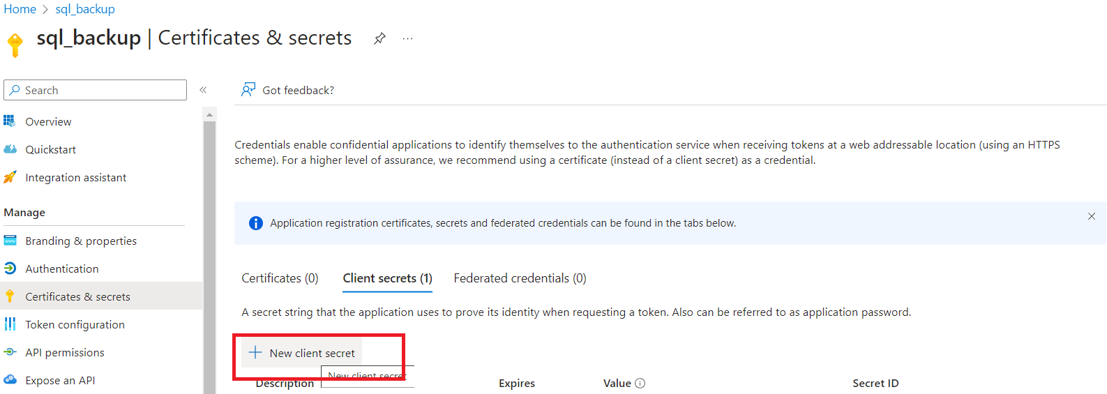Click the Quickstart cloud icon
The width and height of the screenshot is (1107, 394).
pyautogui.click(x=10, y=149)
